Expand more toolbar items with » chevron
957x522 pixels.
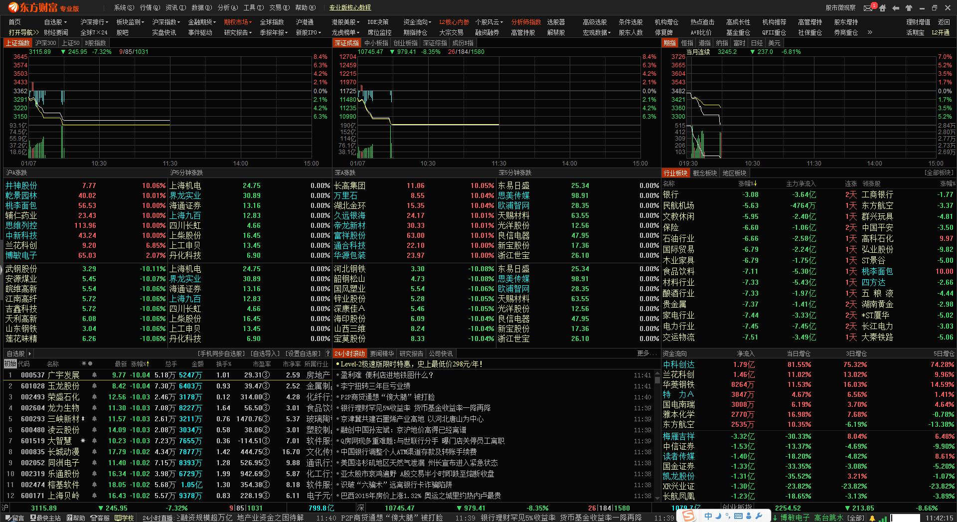tap(870, 32)
